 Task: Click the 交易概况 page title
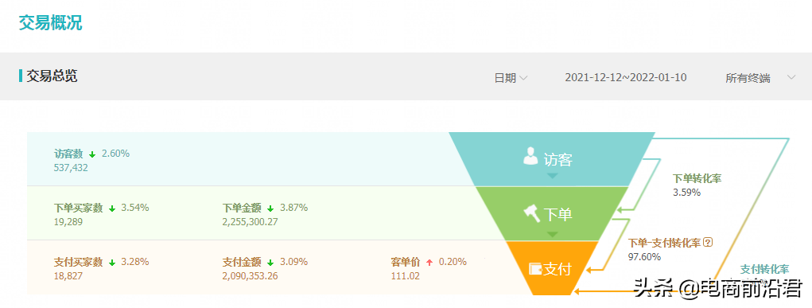(50, 23)
